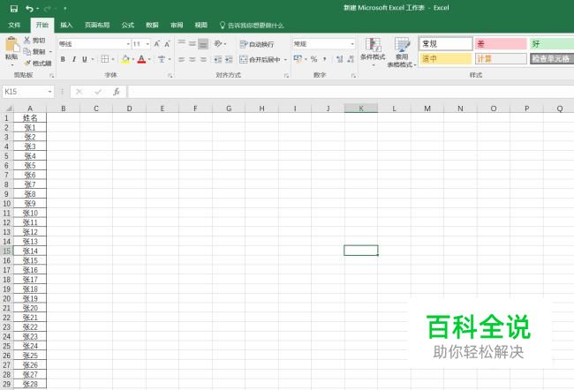Switch to Data (数据) tab
The width and height of the screenshot is (574, 390).
(152, 25)
